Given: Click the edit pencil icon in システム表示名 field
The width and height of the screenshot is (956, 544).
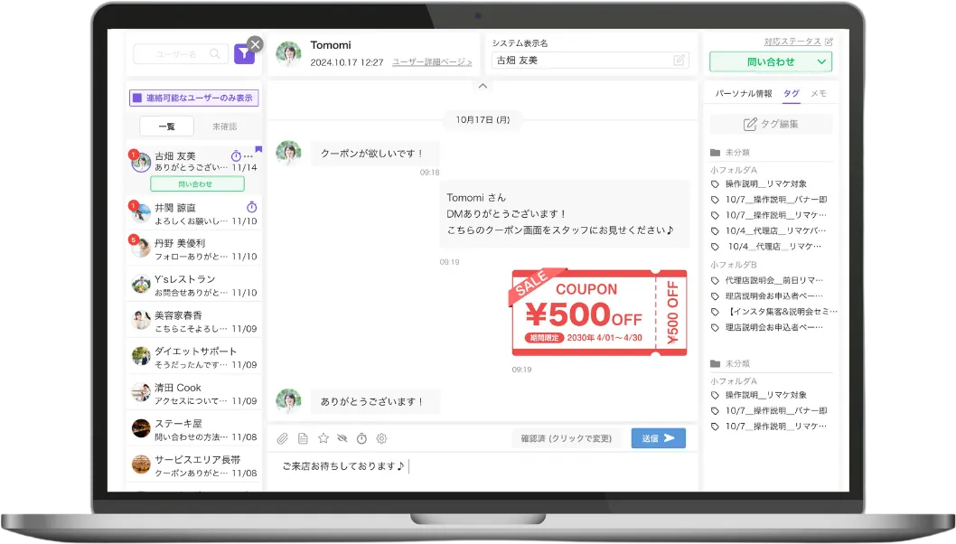Looking at the screenshot, I should [679, 61].
